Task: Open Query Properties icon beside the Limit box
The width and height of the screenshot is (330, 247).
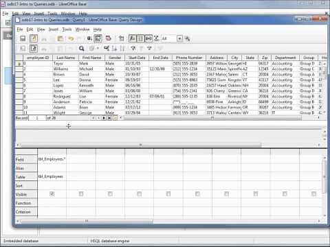Action: tap(188, 38)
